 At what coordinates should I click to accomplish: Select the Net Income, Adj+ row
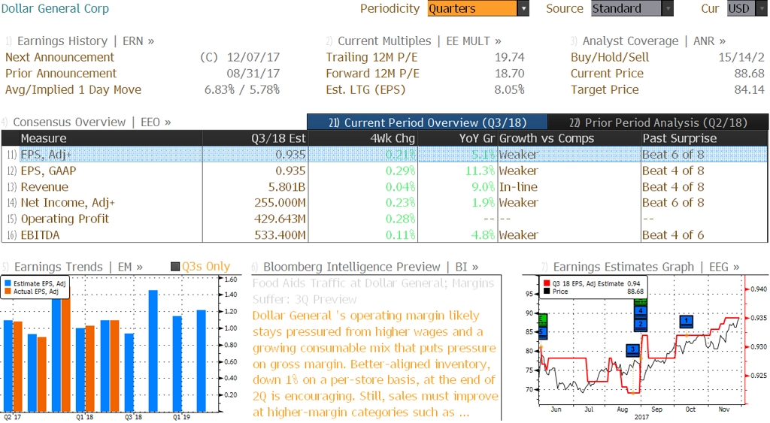(384, 202)
